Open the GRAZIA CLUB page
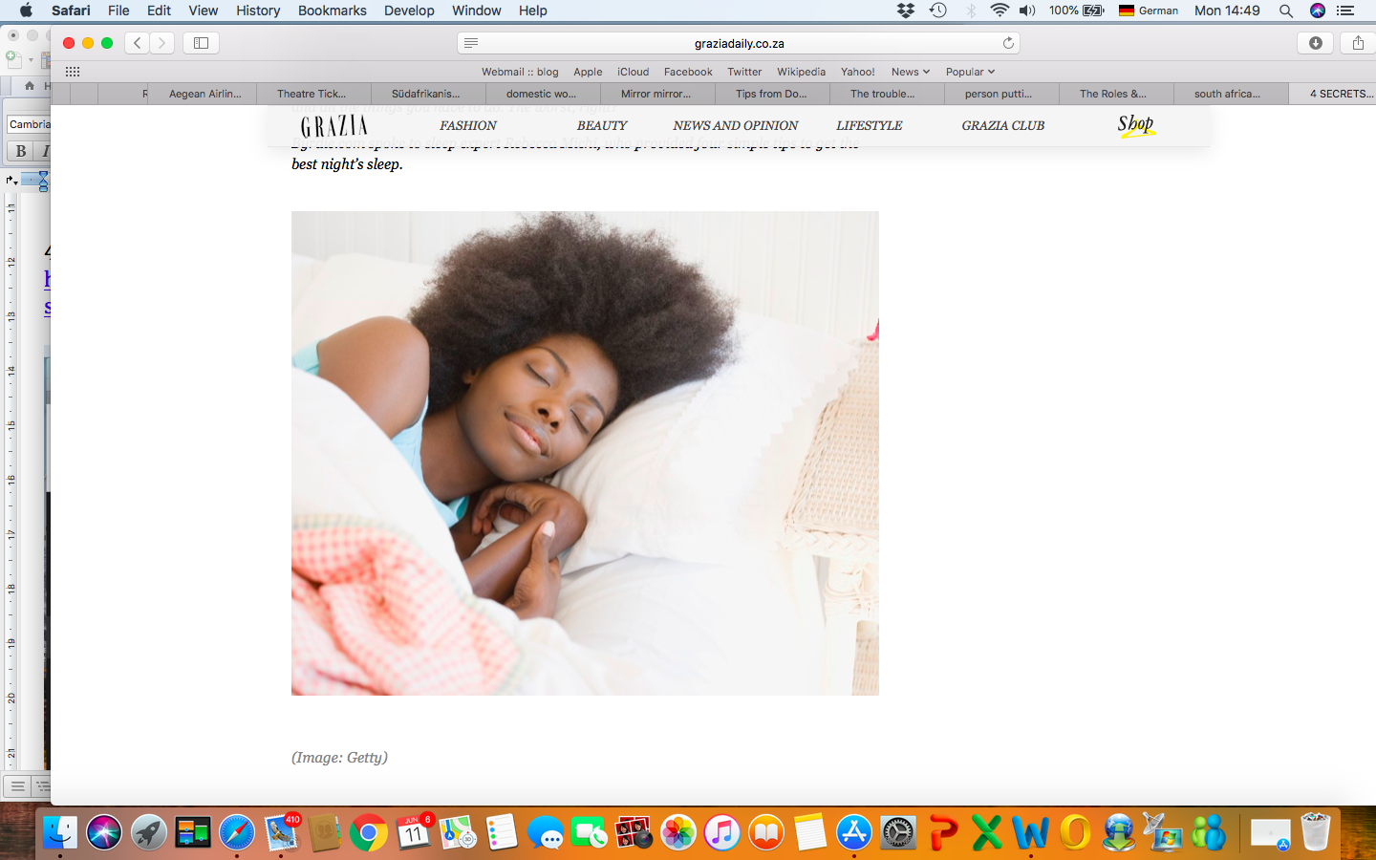 [1003, 125]
